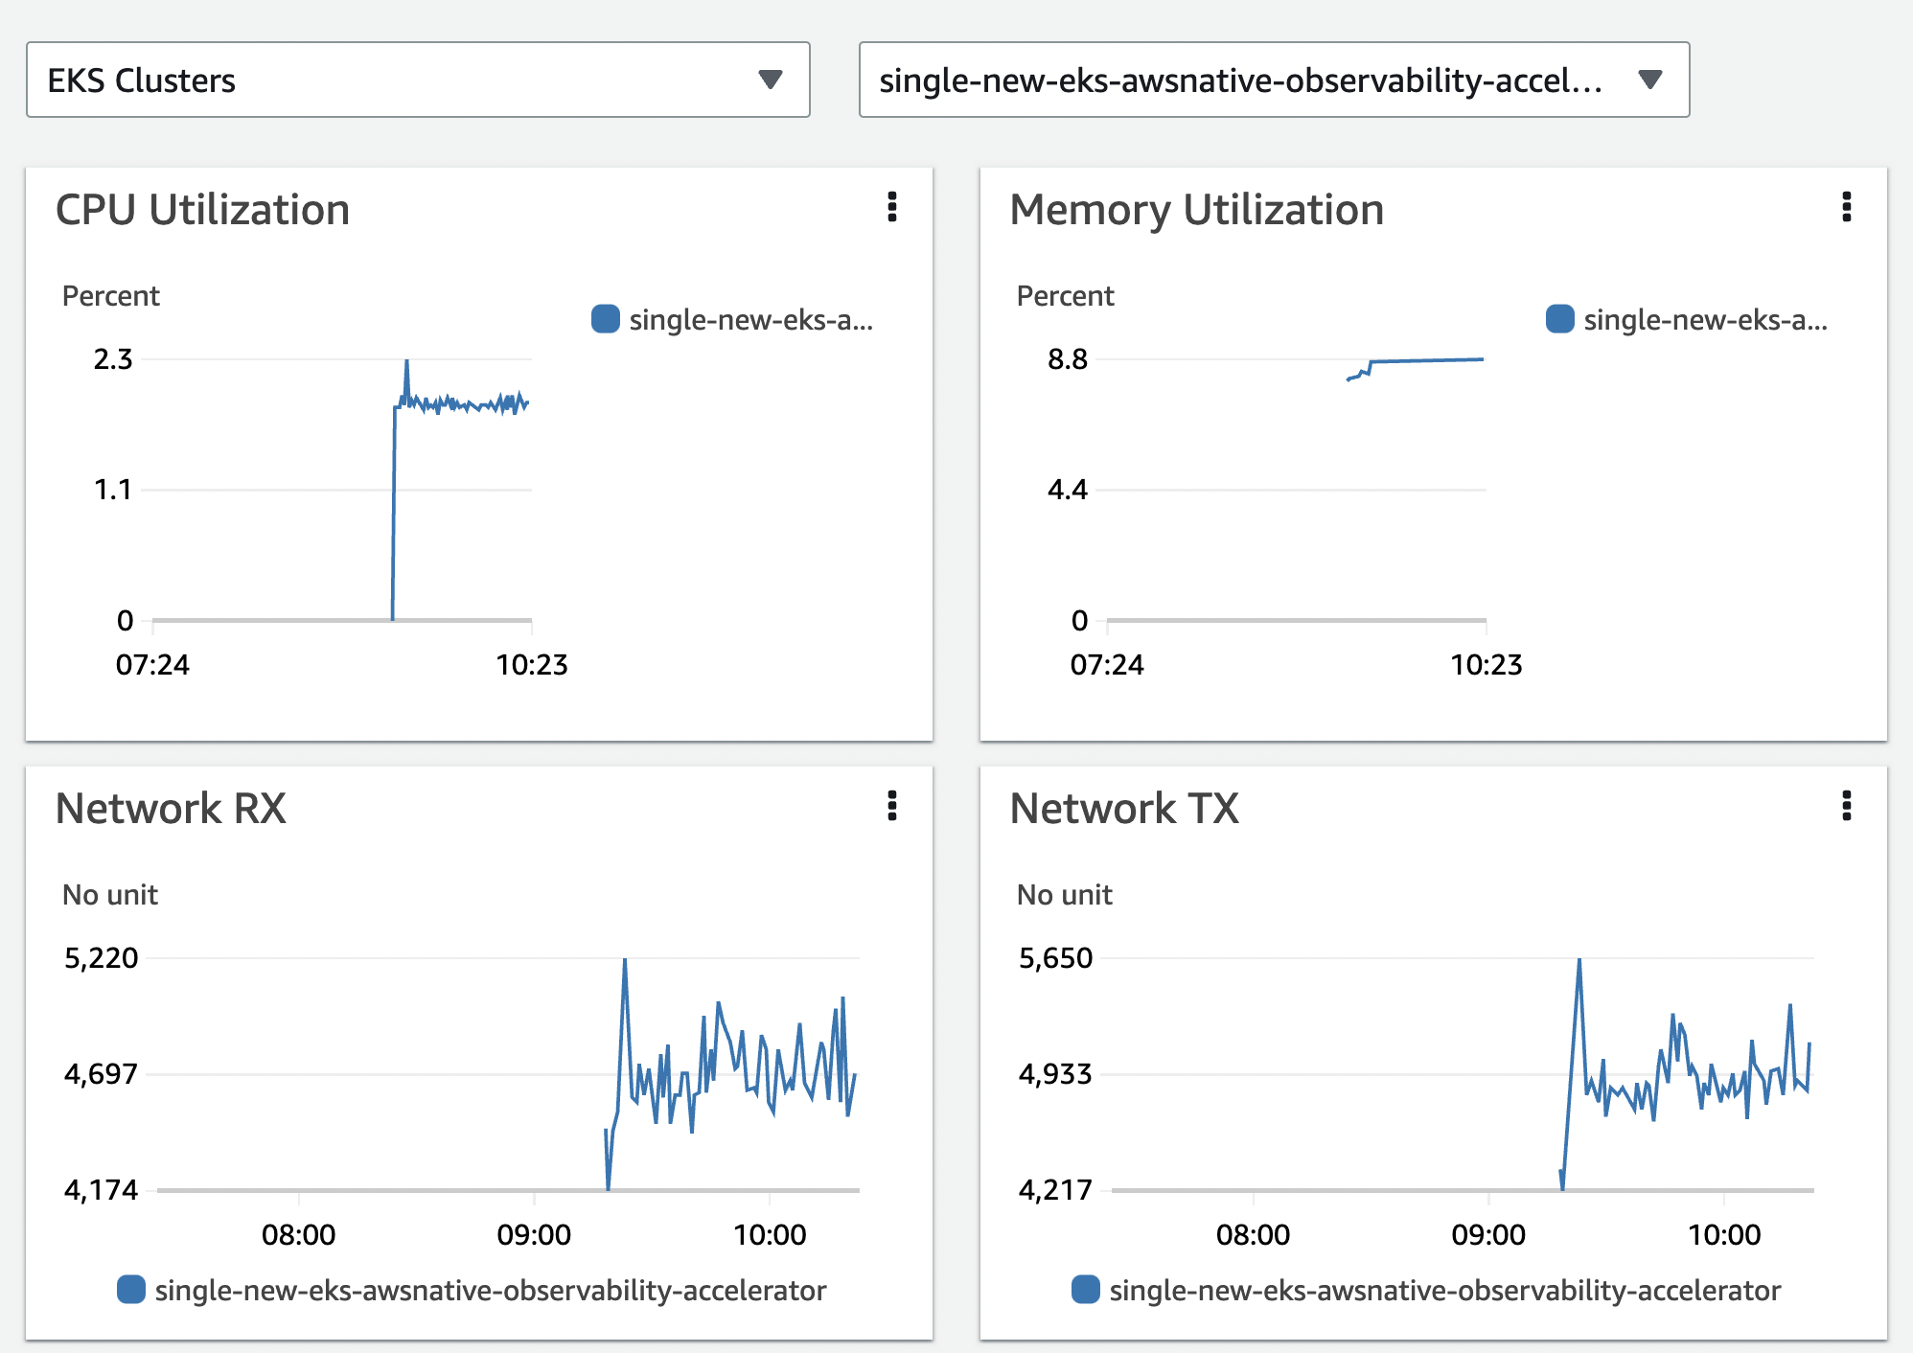Toggle Network RX legend color swatch
Image resolution: width=1913 pixels, height=1353 pixels.
click(131, 1290)
